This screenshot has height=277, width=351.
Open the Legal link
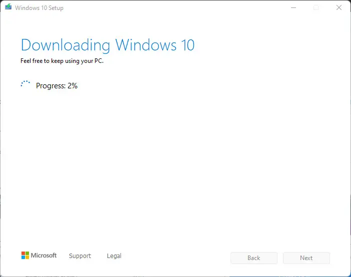[x=114, y=256]
